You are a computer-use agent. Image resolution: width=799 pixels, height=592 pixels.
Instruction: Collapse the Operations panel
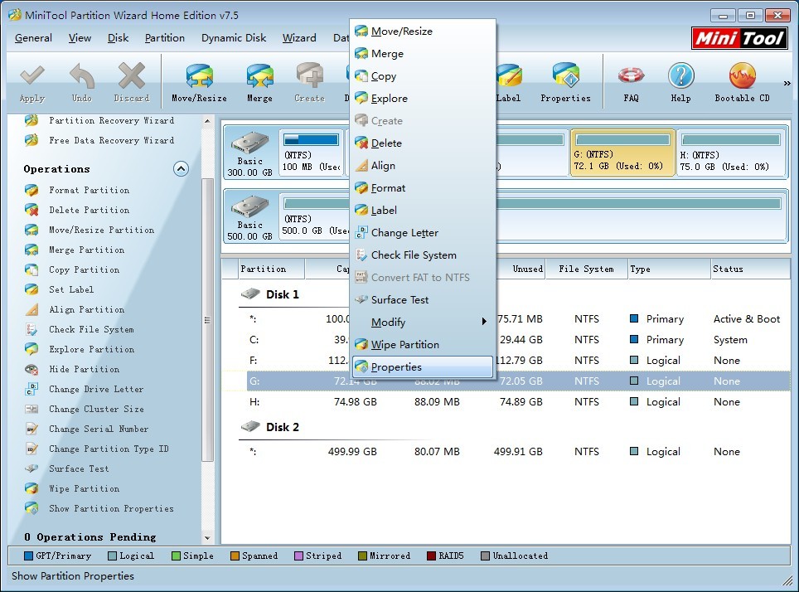pos(181,168)
